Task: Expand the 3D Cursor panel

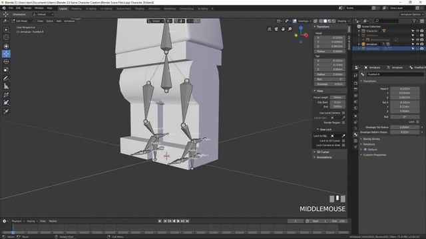Action: tap(323, 152)
